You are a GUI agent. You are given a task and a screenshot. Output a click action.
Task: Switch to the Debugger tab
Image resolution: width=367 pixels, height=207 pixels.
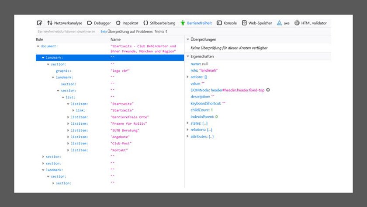99,23
